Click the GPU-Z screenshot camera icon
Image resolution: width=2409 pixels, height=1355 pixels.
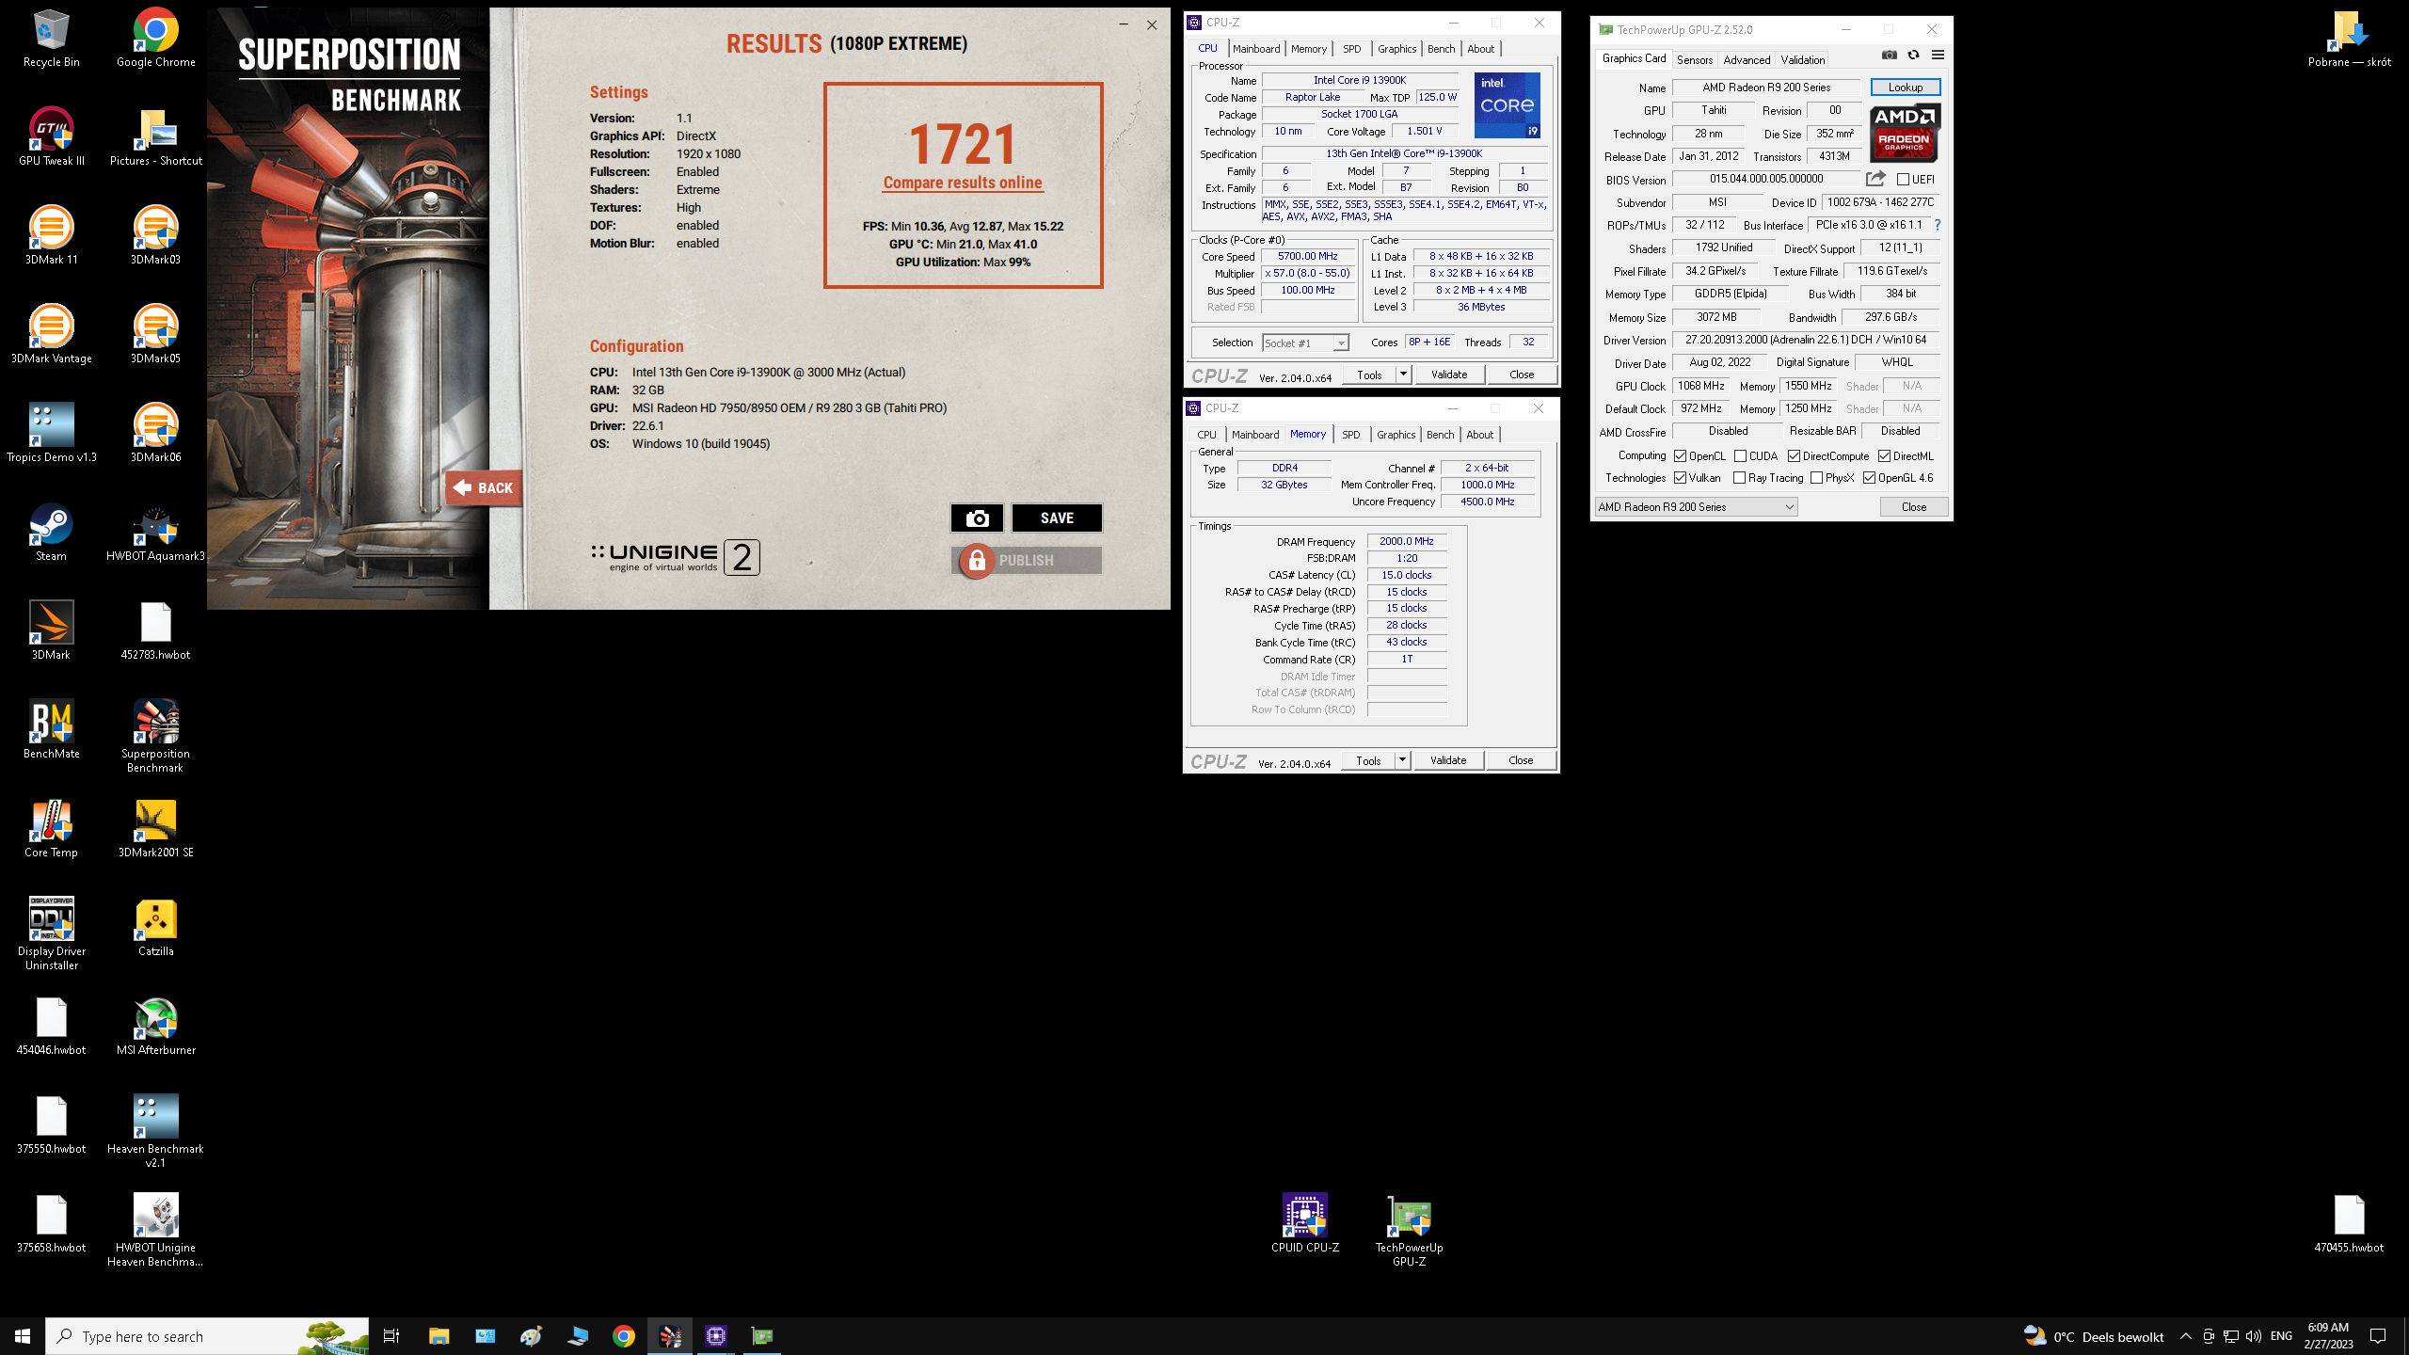coord(1889,55)
